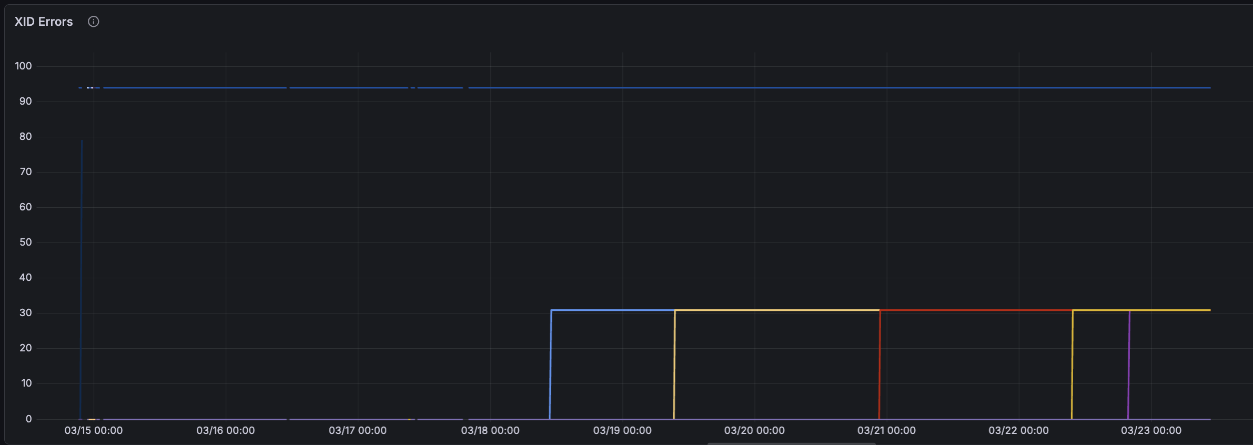Click the 03/16 00:00 time label
1253x445 pixels.
(226, 430)
